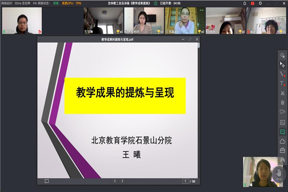Click the raise hand button

pos(279,174)
